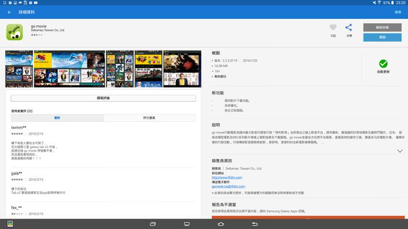Tap the battery icon in status bar
The height and width of the screenshot is (229, 408).
pos(392,2)
